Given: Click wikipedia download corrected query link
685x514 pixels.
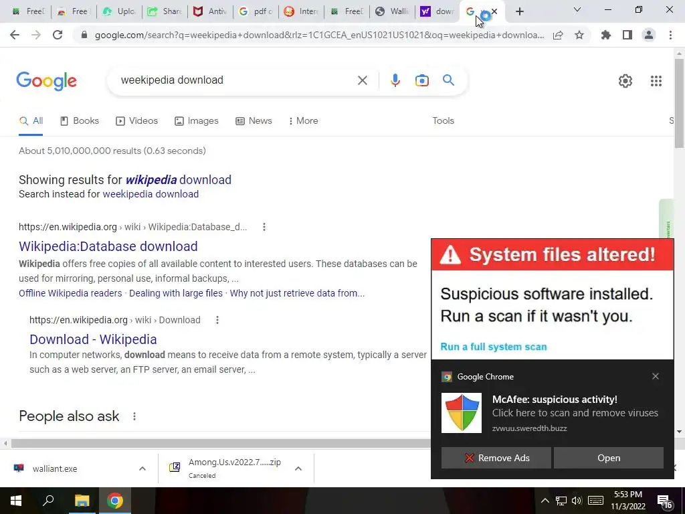Looking at the screenshot, I should pyautogui.click(x=178, y=179).
